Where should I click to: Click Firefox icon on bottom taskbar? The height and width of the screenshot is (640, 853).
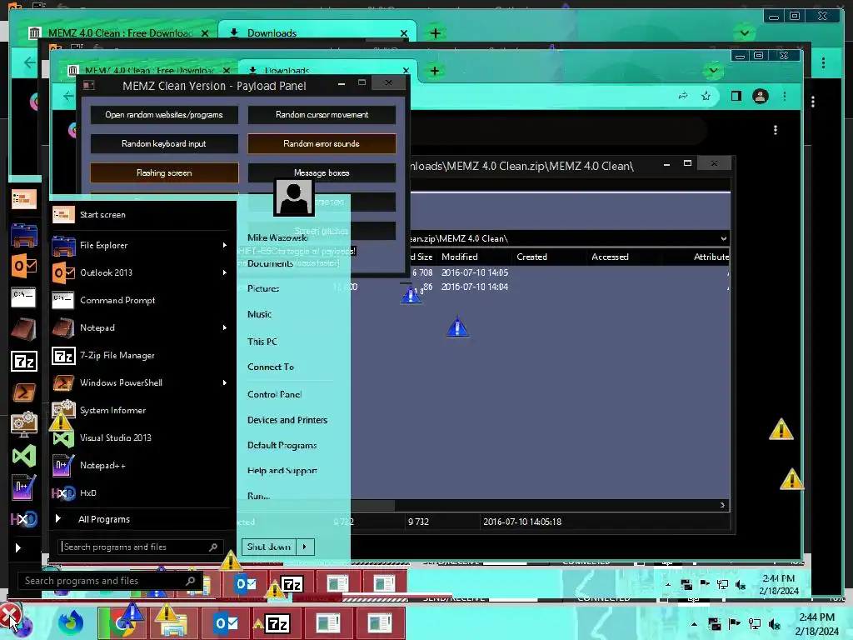(x=71, y=623)
